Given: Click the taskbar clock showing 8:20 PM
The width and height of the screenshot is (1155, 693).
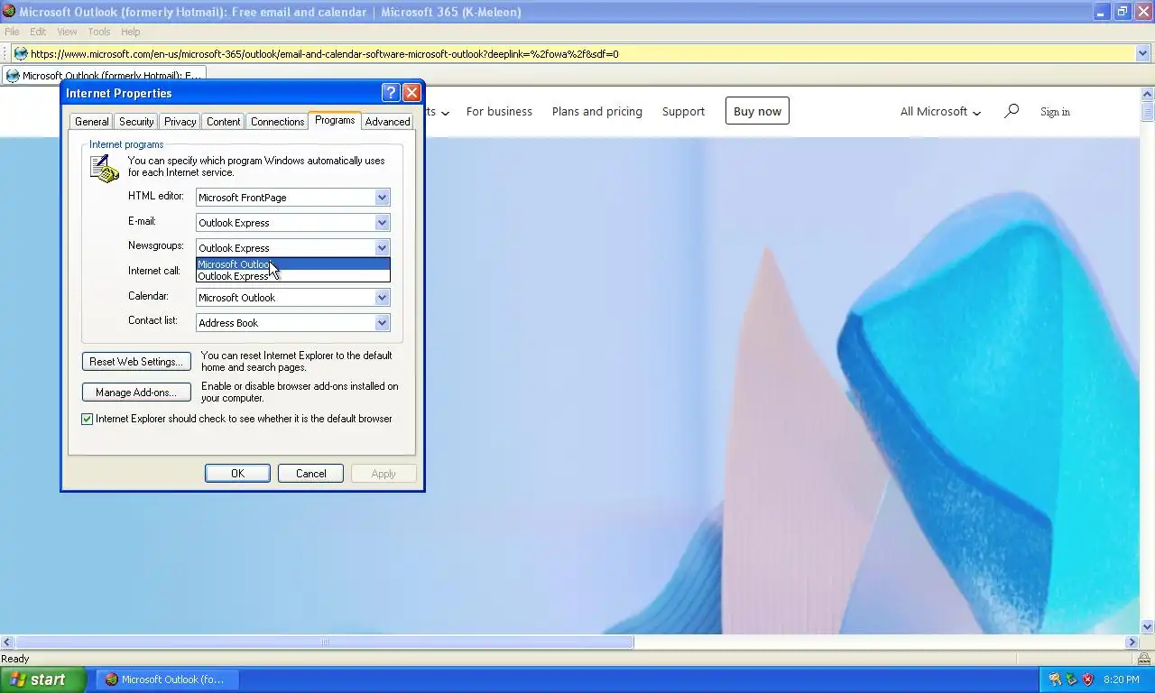Looking at the screenshot, I should click(x=1122, y=679).
